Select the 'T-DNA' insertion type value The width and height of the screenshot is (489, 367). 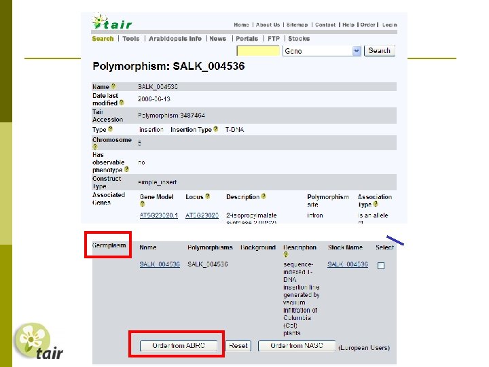(234, 130)
